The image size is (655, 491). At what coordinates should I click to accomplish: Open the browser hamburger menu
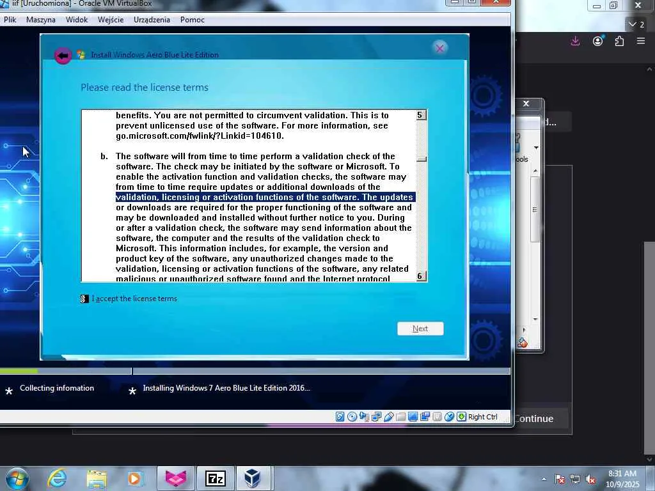click(x=641, y=41)
